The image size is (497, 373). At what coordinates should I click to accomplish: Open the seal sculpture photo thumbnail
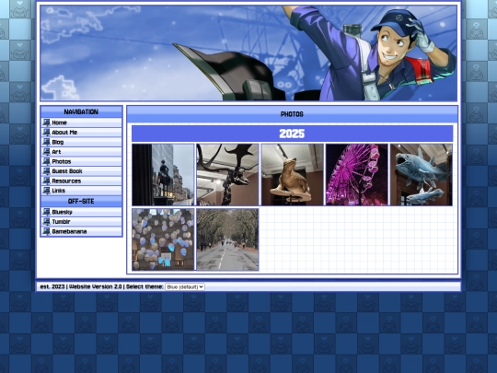point(293,175)
